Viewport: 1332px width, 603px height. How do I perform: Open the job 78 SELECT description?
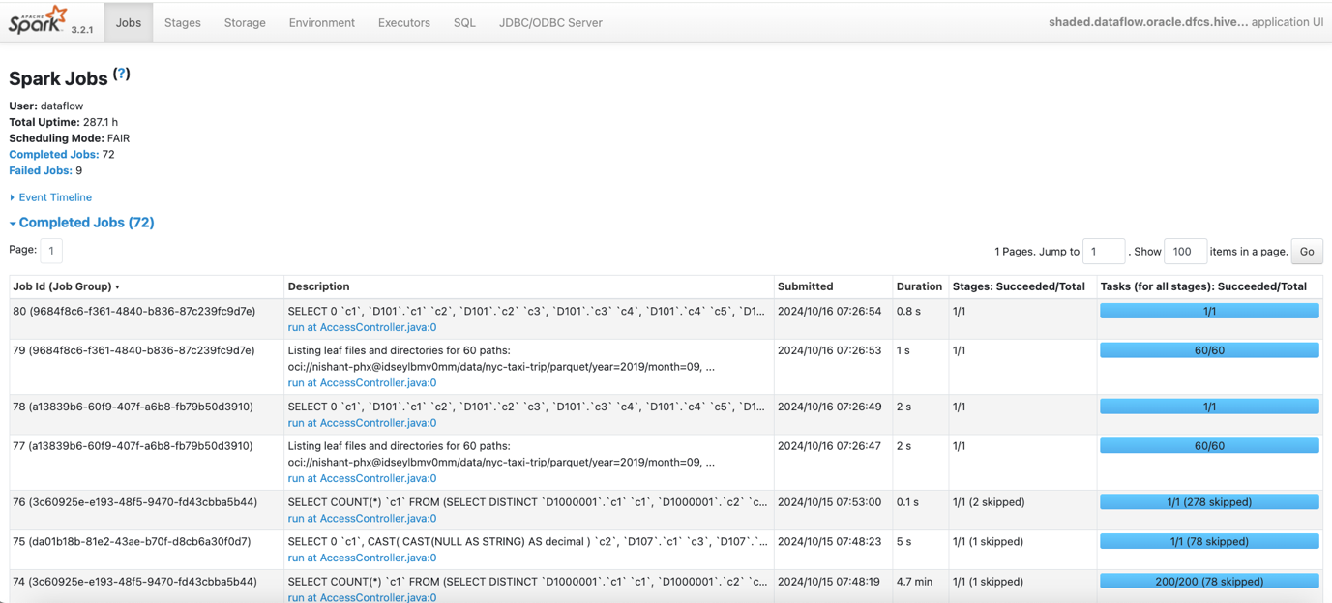click(x=526, y=407)
